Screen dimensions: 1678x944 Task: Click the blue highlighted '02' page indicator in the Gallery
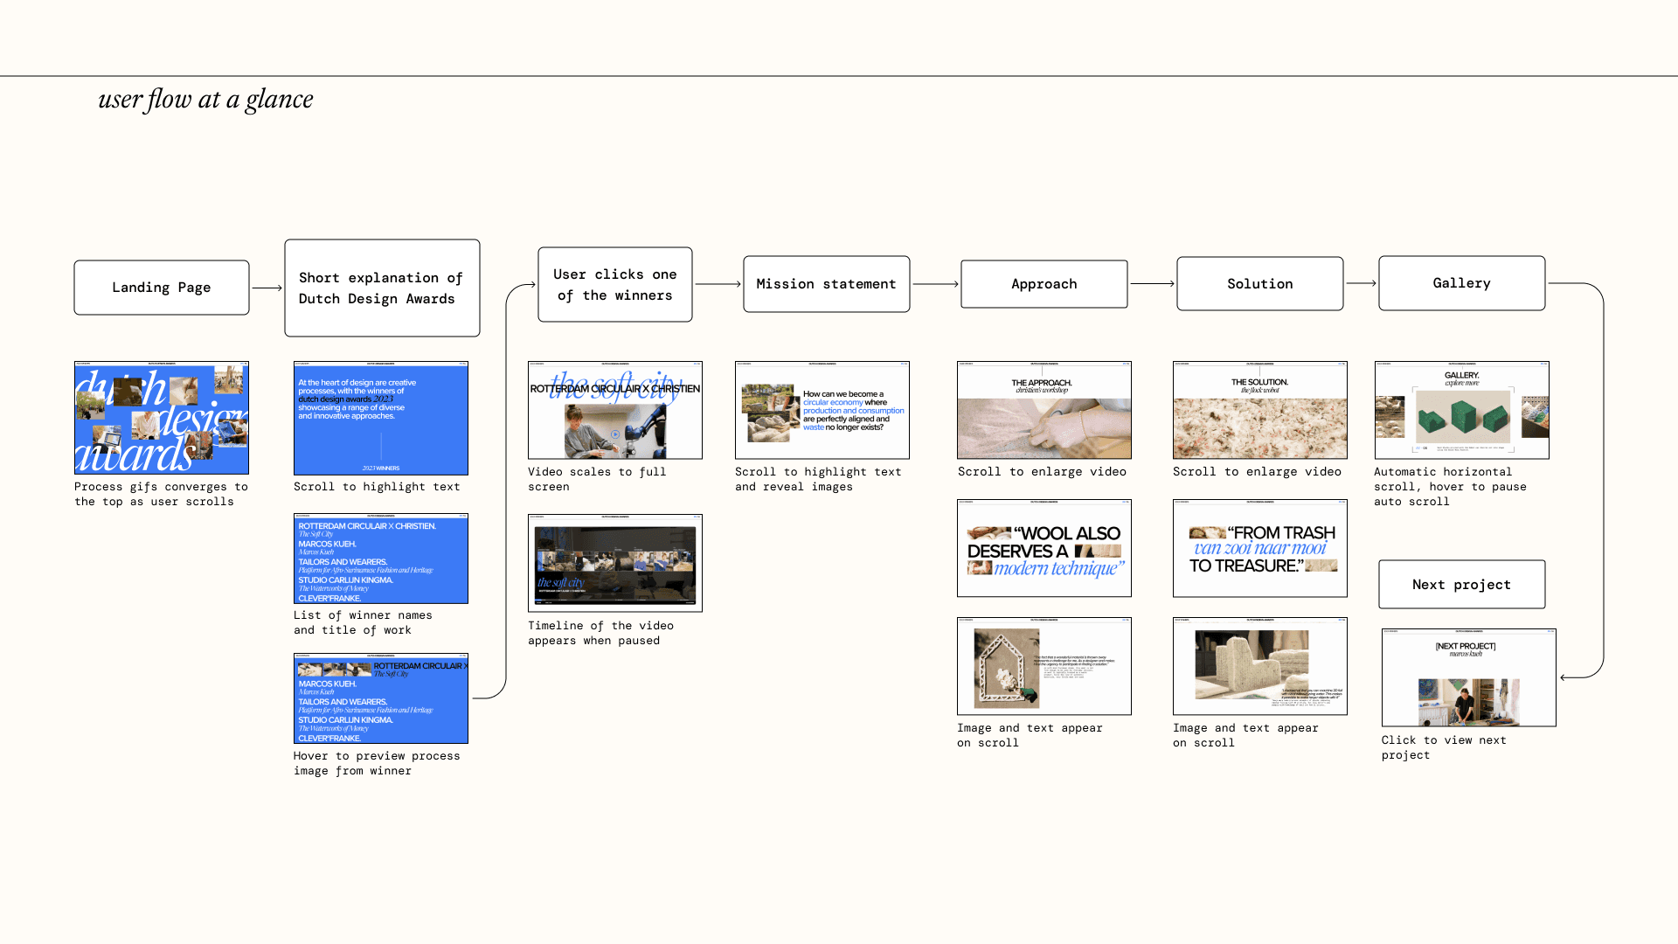tap(1418, 448)
